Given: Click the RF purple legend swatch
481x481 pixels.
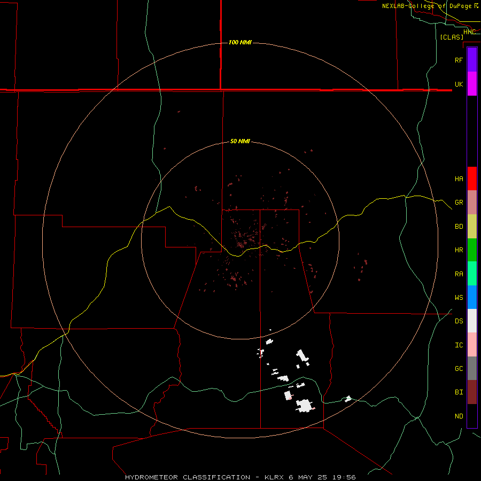Looking at the screenshot, I should coord(472,60).
